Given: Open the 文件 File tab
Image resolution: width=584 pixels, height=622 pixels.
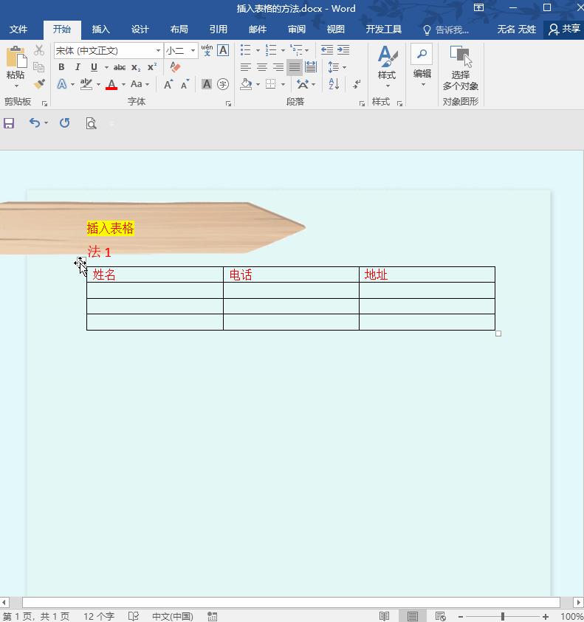Looking at the screenshot, I should 18,30.
